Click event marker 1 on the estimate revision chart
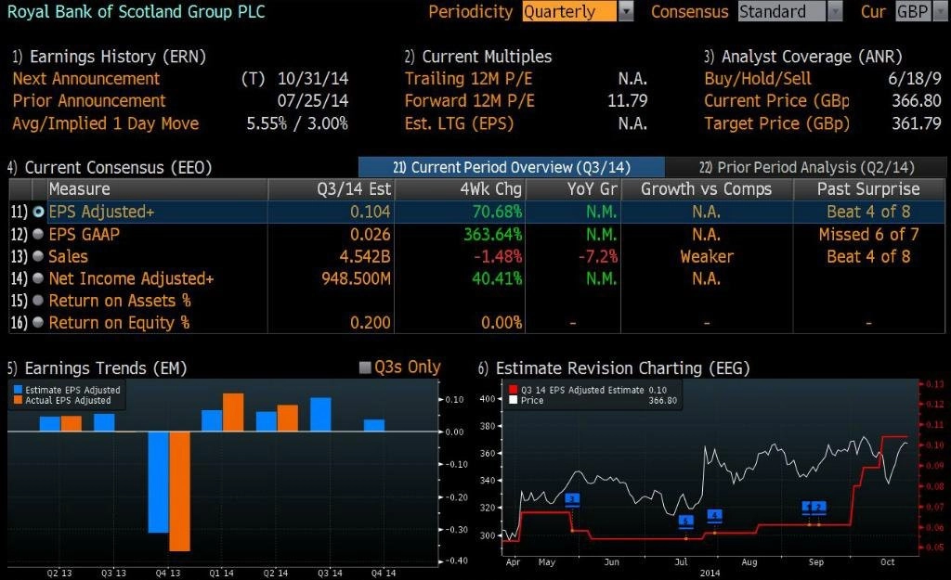The width and height of the screenshot is (951, 580). tap(807, 507)
